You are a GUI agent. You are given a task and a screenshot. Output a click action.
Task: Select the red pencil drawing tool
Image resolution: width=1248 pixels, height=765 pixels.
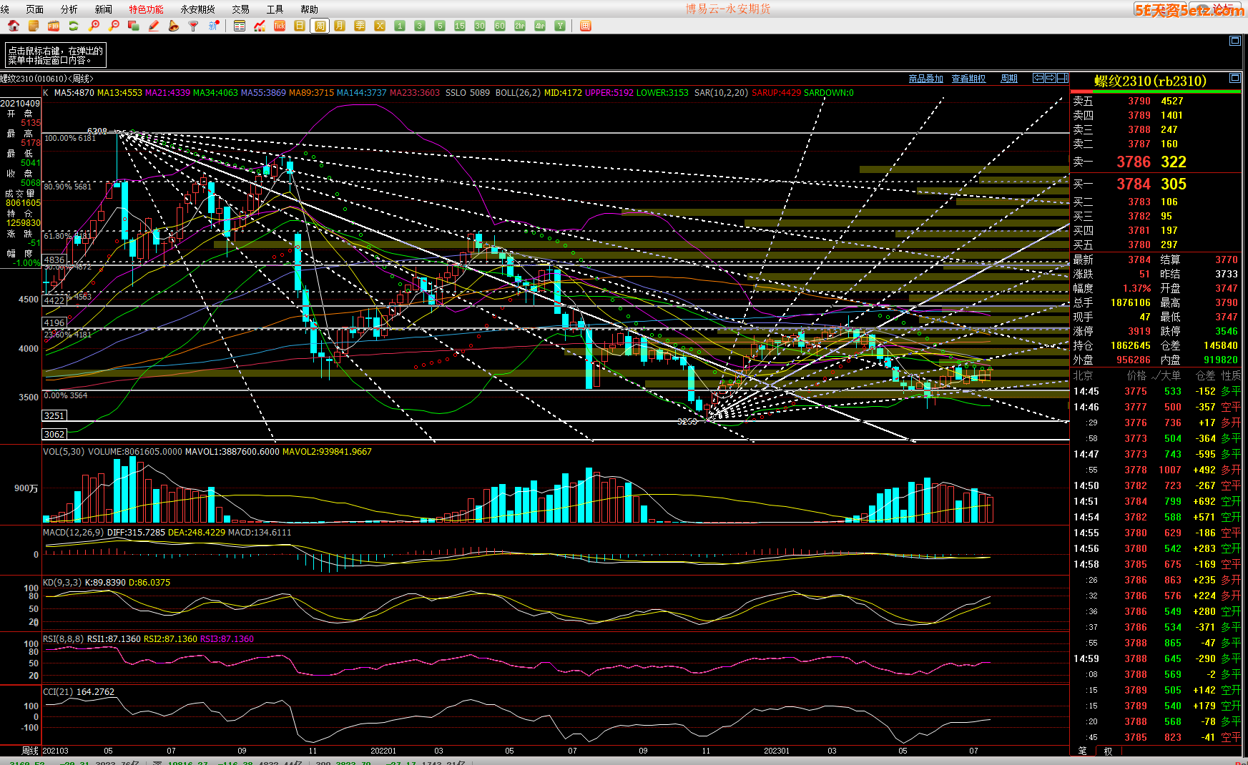153,26
